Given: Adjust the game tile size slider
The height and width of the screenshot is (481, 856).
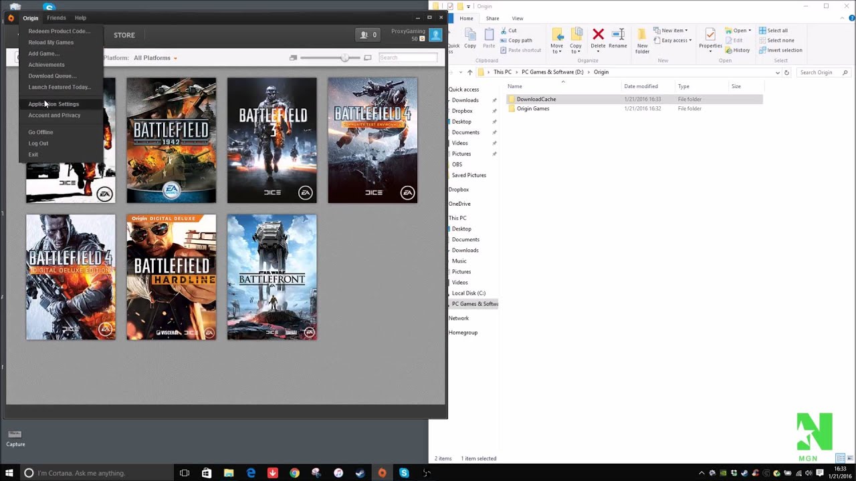Looking at the screenshot, I should (345, 58).
